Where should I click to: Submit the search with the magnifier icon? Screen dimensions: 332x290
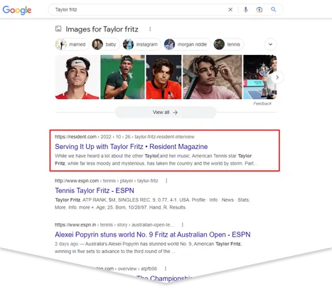pyautogui.click(x=273, y=9)
